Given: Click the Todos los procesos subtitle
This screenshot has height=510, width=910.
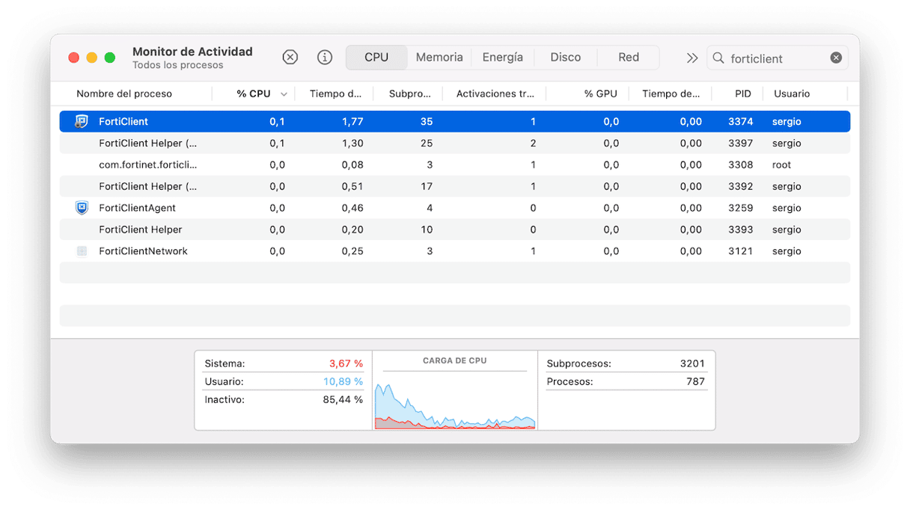Looking at the screenshot, I should coord(178,65).
